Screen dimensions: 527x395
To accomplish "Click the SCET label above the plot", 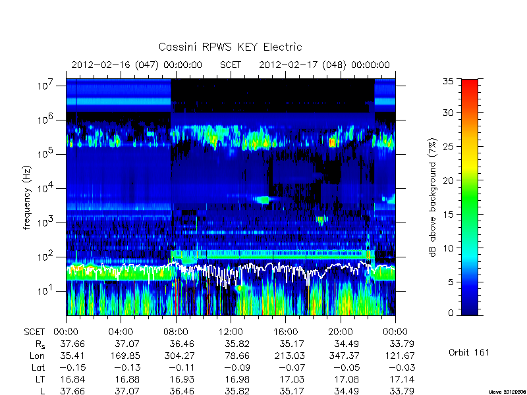I will [230, 65].
